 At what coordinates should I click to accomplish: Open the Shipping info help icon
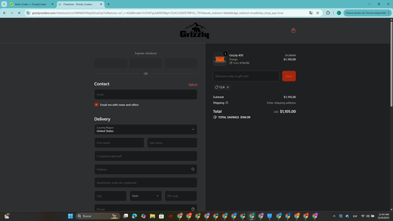pos(227,103)
